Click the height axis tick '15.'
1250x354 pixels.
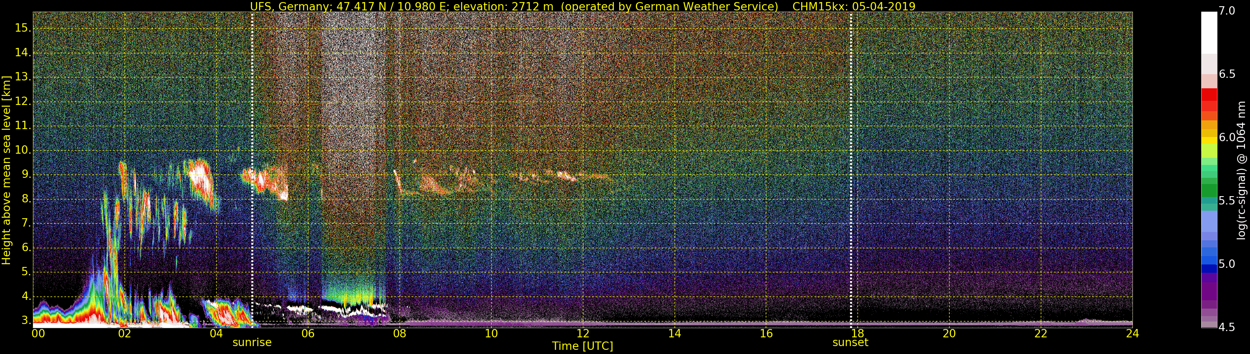[x=22, y=28]
